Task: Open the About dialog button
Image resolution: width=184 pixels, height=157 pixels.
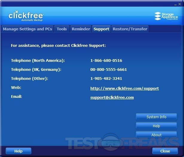Action: pyautogui.click(x=156, y=135)
